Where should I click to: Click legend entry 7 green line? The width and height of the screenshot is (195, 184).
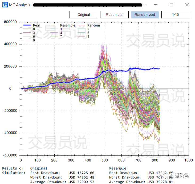click(54, 36)
